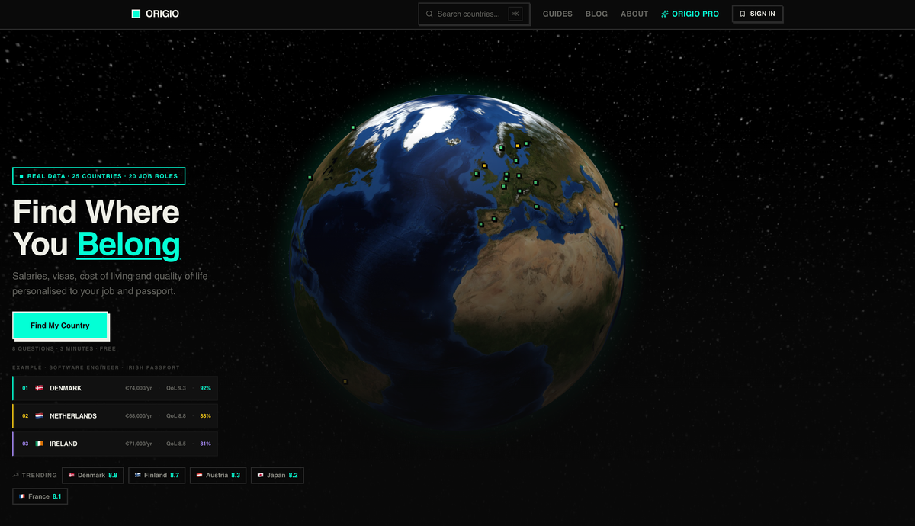Click the Real Data 25 Countries badge
The width and height of the screenshot is (915, 526).
point(99,176)
